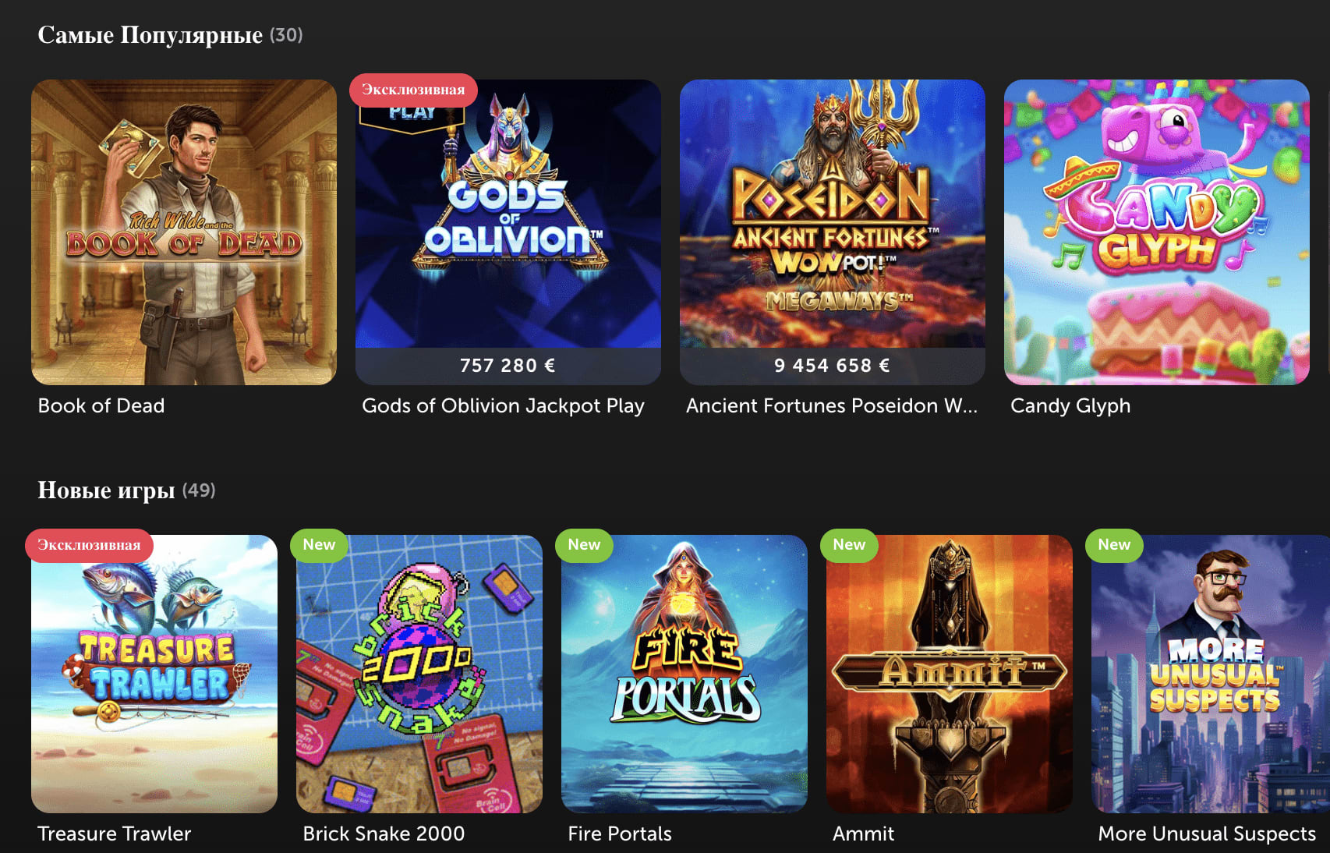The width and height of the screenshot is (1330, 853).
Task: Open the More Unusual Suspects tile
Action: tap(1211, 674)
